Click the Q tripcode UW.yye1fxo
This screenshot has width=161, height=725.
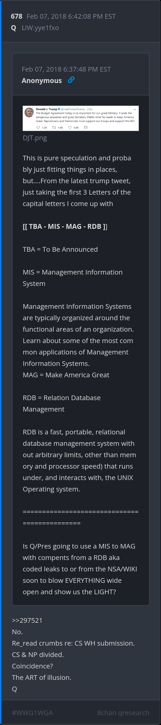tap(40, 28)
